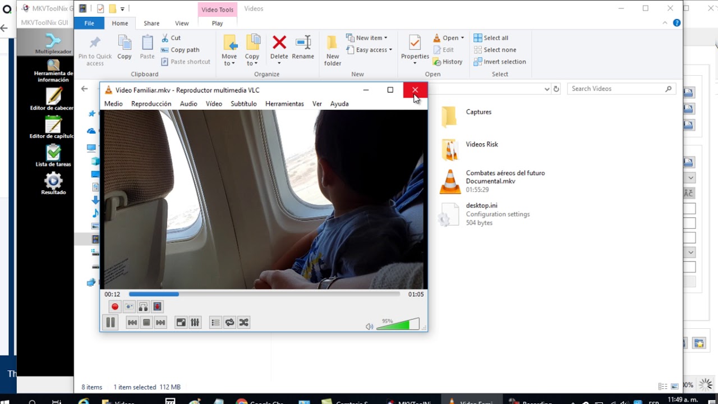Toggle loop/repeat mode in VLC
The width and height of the screenshot is (718, 404).
[229, 322]
